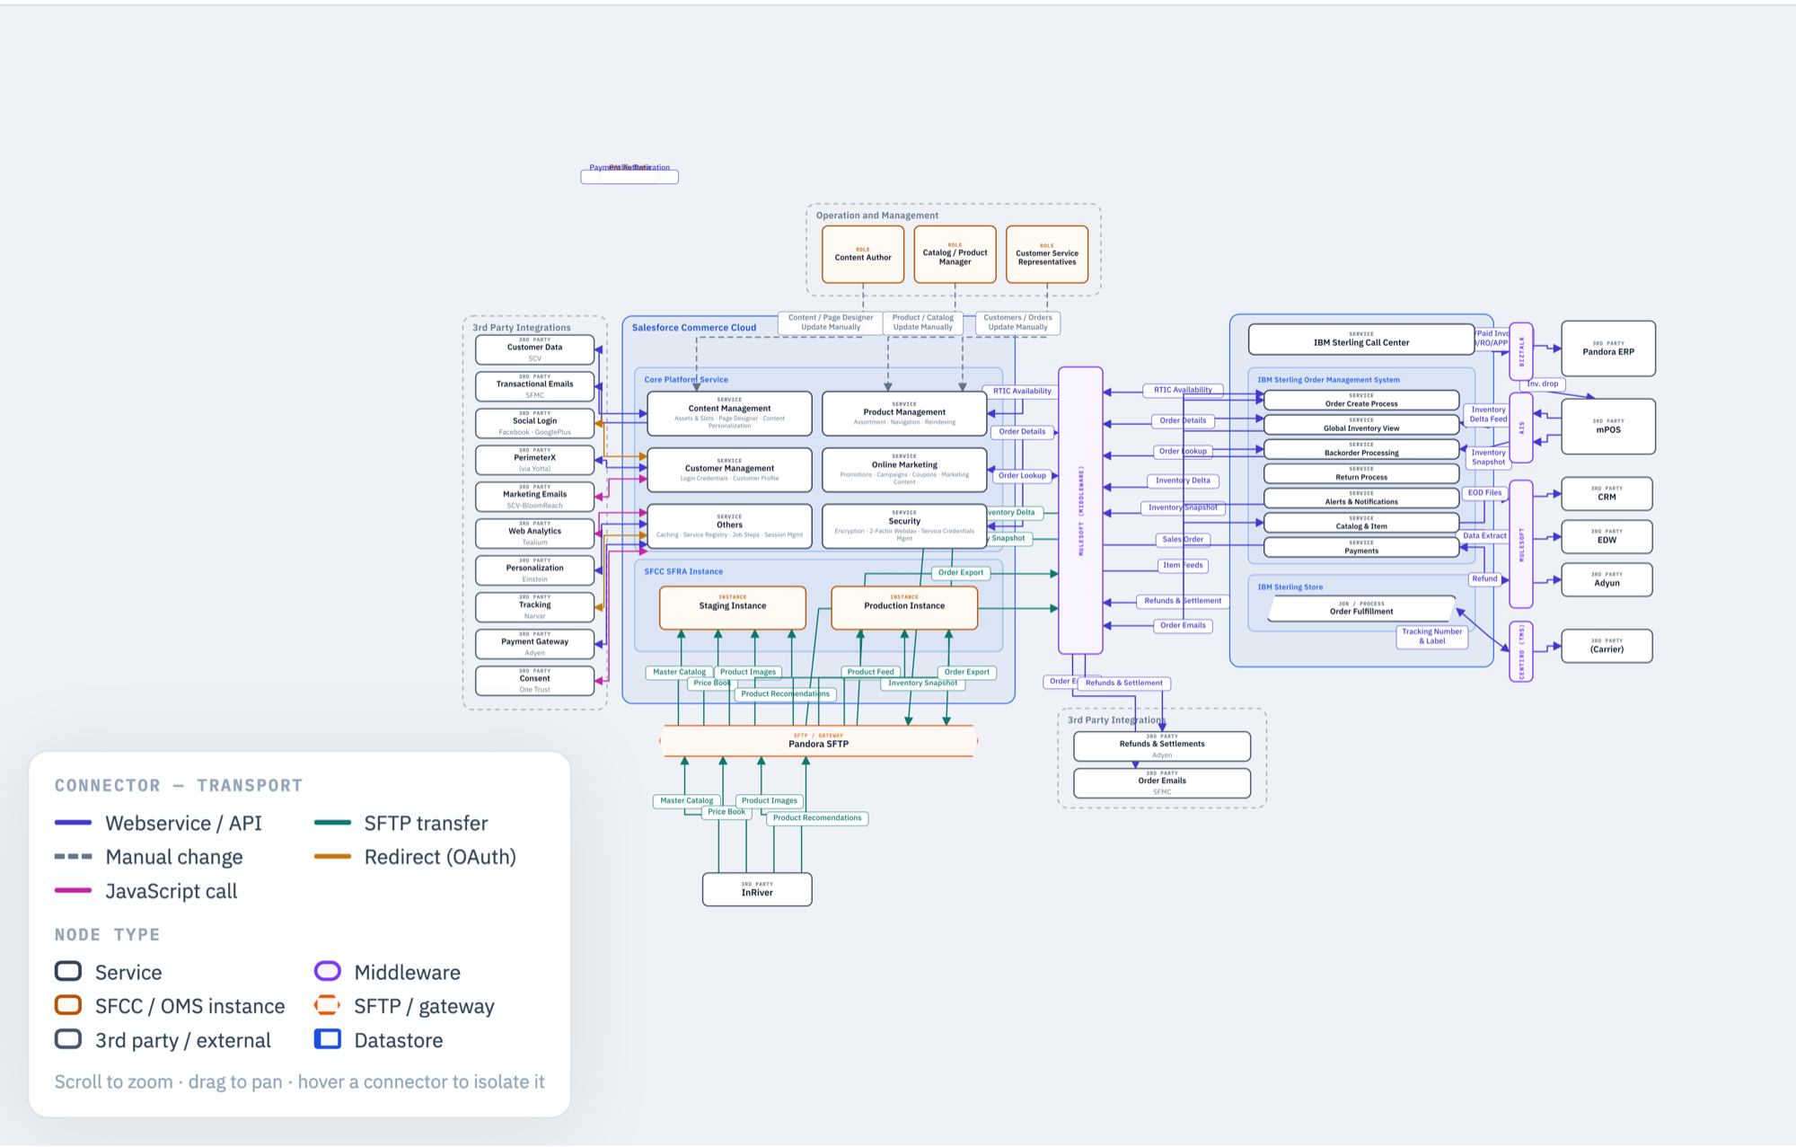1796x1147 pixels.
Task: Click the Item Feeds connector label
Action: pyautogui.click(x=1183, y=566)
